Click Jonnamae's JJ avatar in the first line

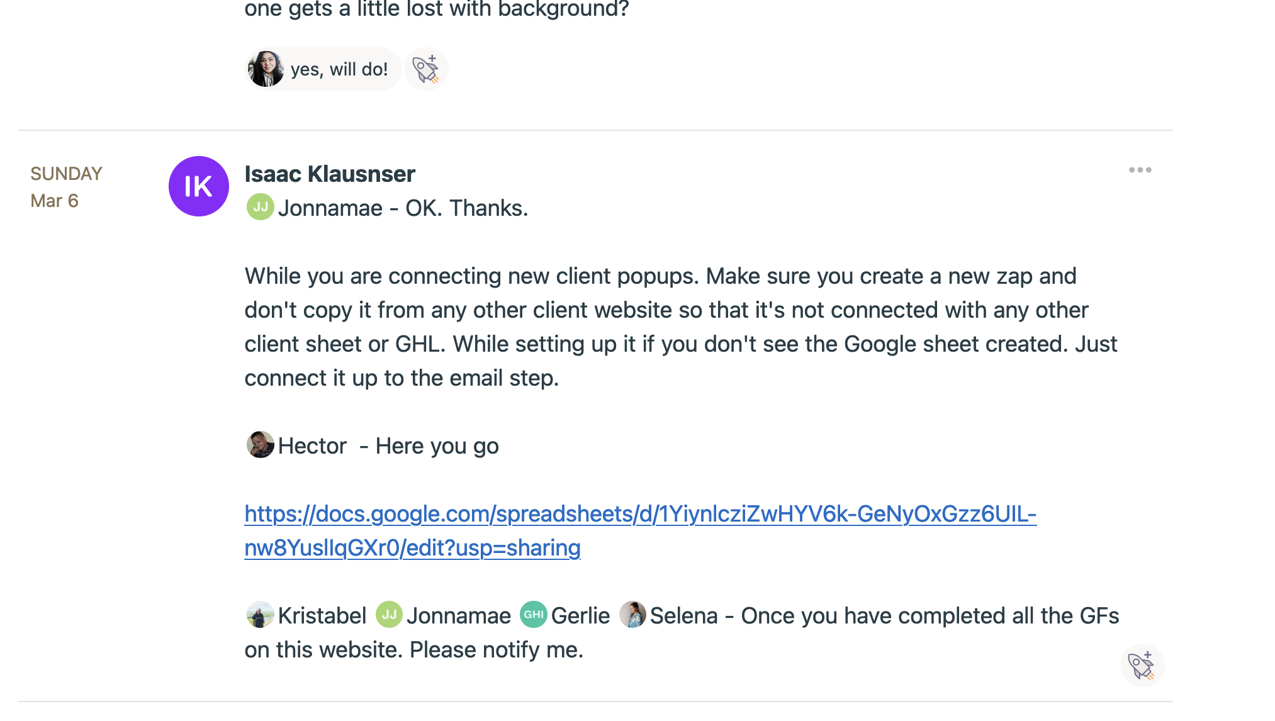260,207
